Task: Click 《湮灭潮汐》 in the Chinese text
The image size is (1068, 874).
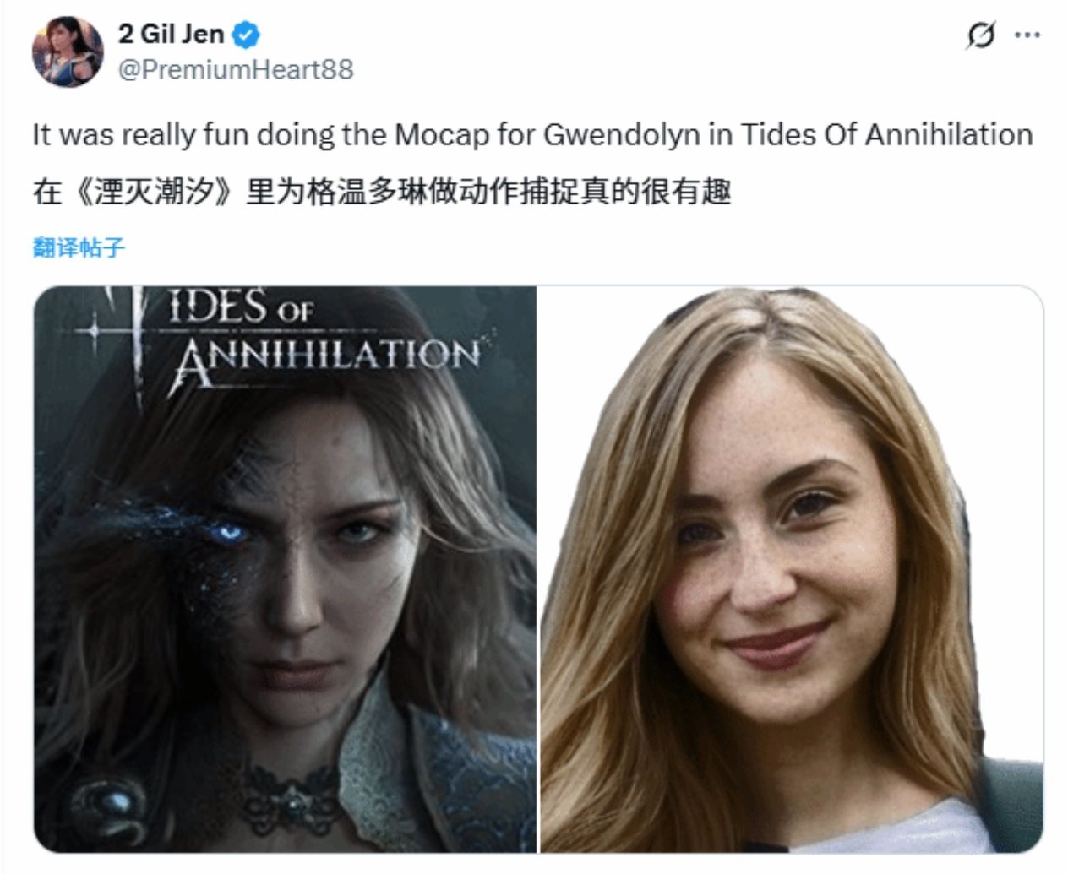Action: pos(151,192)
